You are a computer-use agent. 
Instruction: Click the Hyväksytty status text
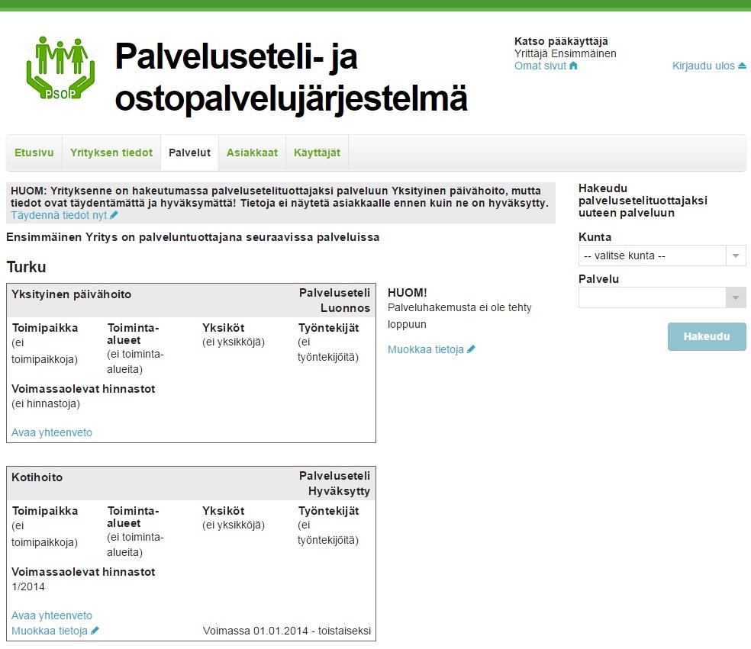tap(339, 492)
